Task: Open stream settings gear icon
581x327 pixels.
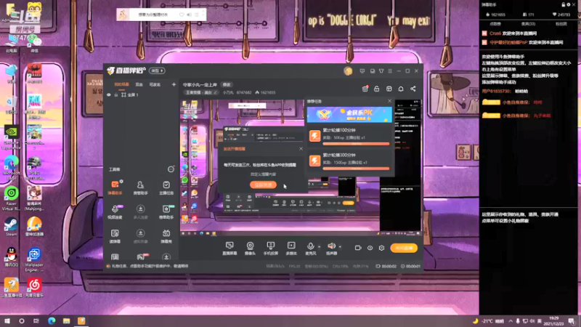Action: pyautogui.click(x=382, y=248)
